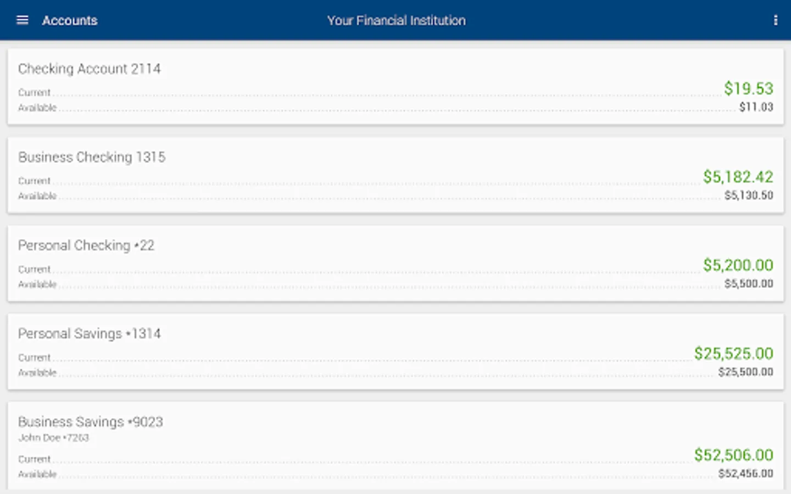Click the $52,506.00 current balance

point(733,455)
